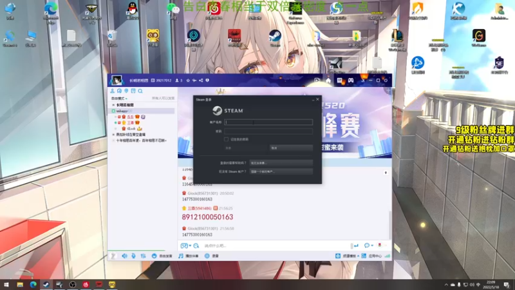515x290 pixels.
Task: Click the send enter icon in chat bar
Action: point(356,246)
